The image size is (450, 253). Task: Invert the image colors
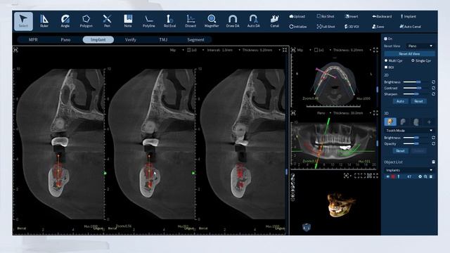pyautogui.click(x=352, y=16)
